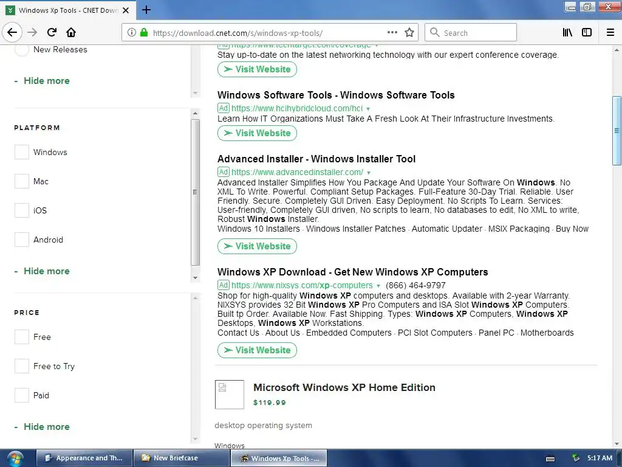Tick the Free to Try checkbox
This screenshot has height=467, width=622.
[22, 366]
